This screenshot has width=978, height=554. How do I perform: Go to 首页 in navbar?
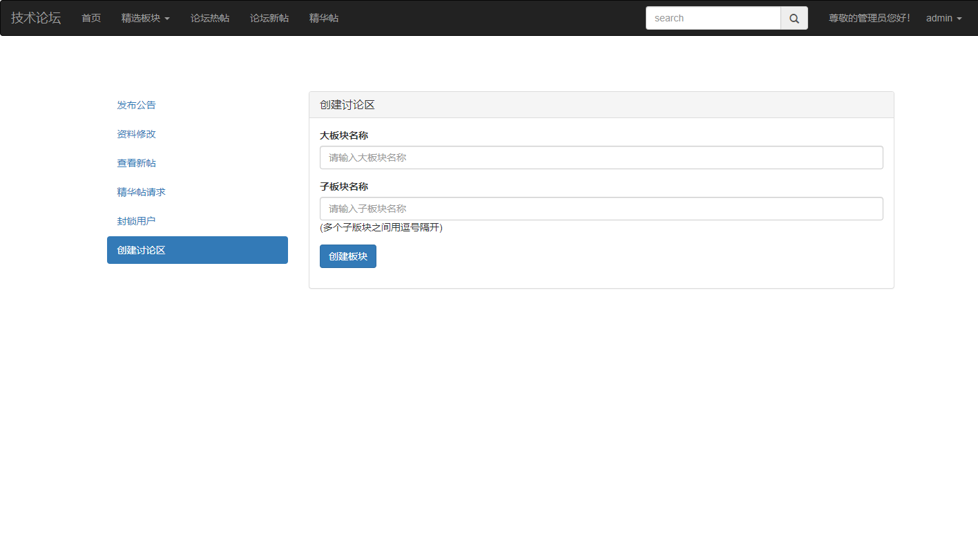[91, 19]
